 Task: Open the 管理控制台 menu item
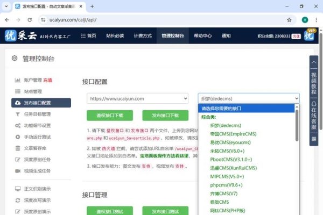point(173,36)
